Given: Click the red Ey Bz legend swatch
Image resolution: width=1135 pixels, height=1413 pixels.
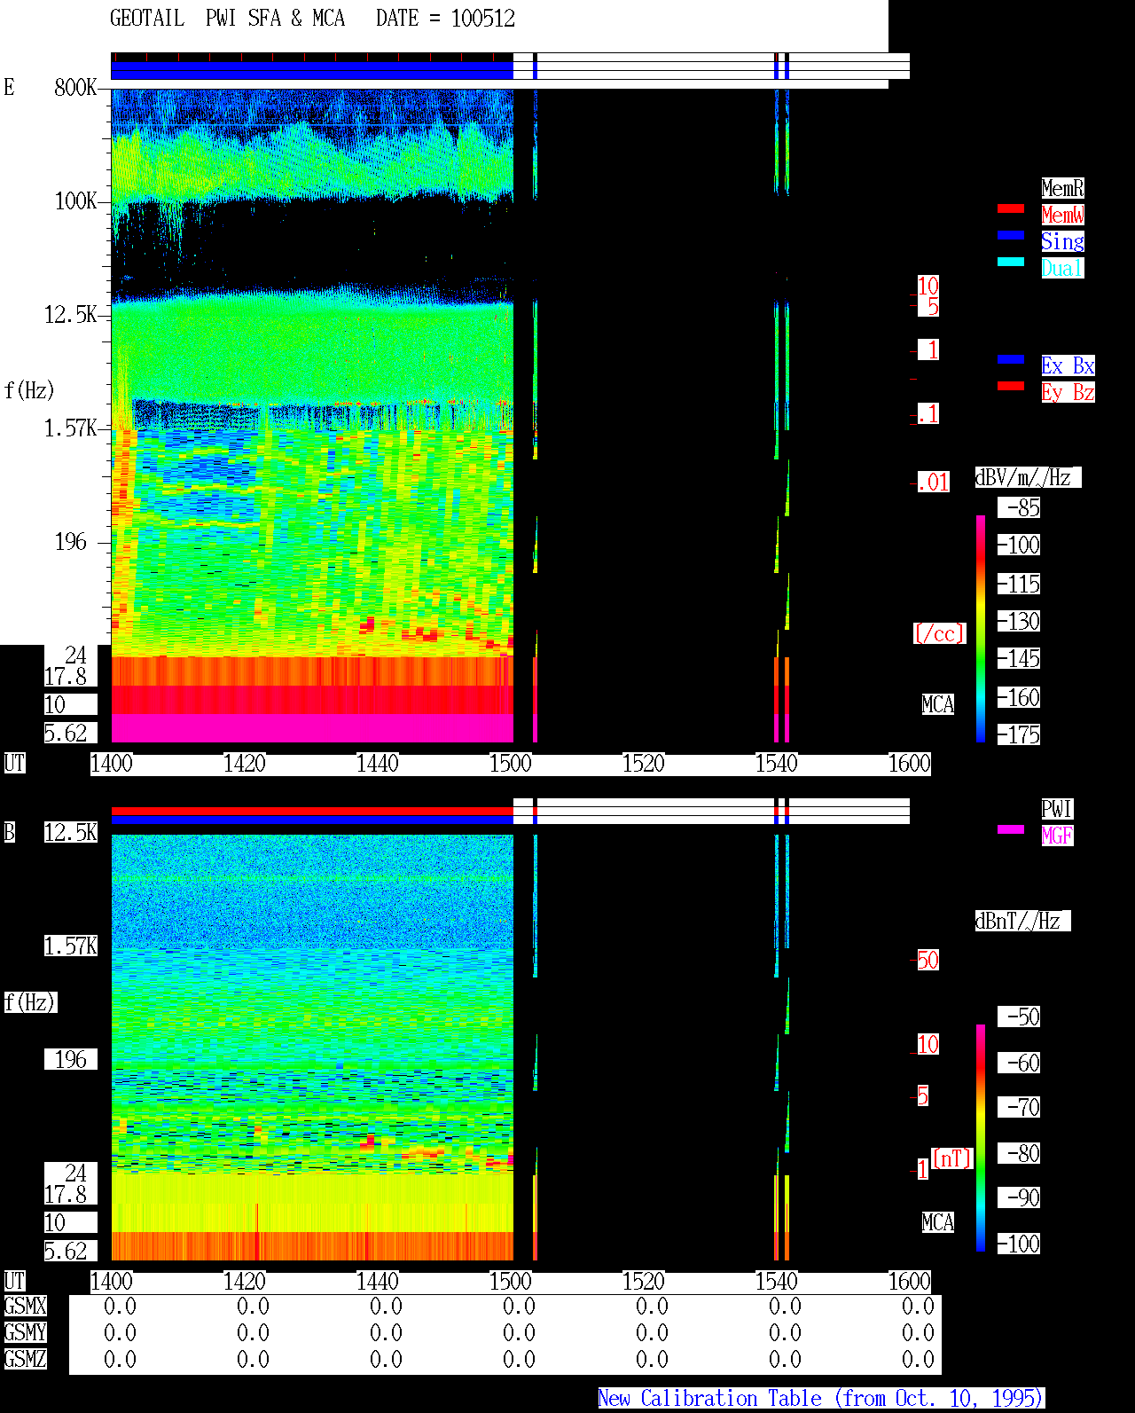Looking at the screenshot, I should click(1011, 386).
